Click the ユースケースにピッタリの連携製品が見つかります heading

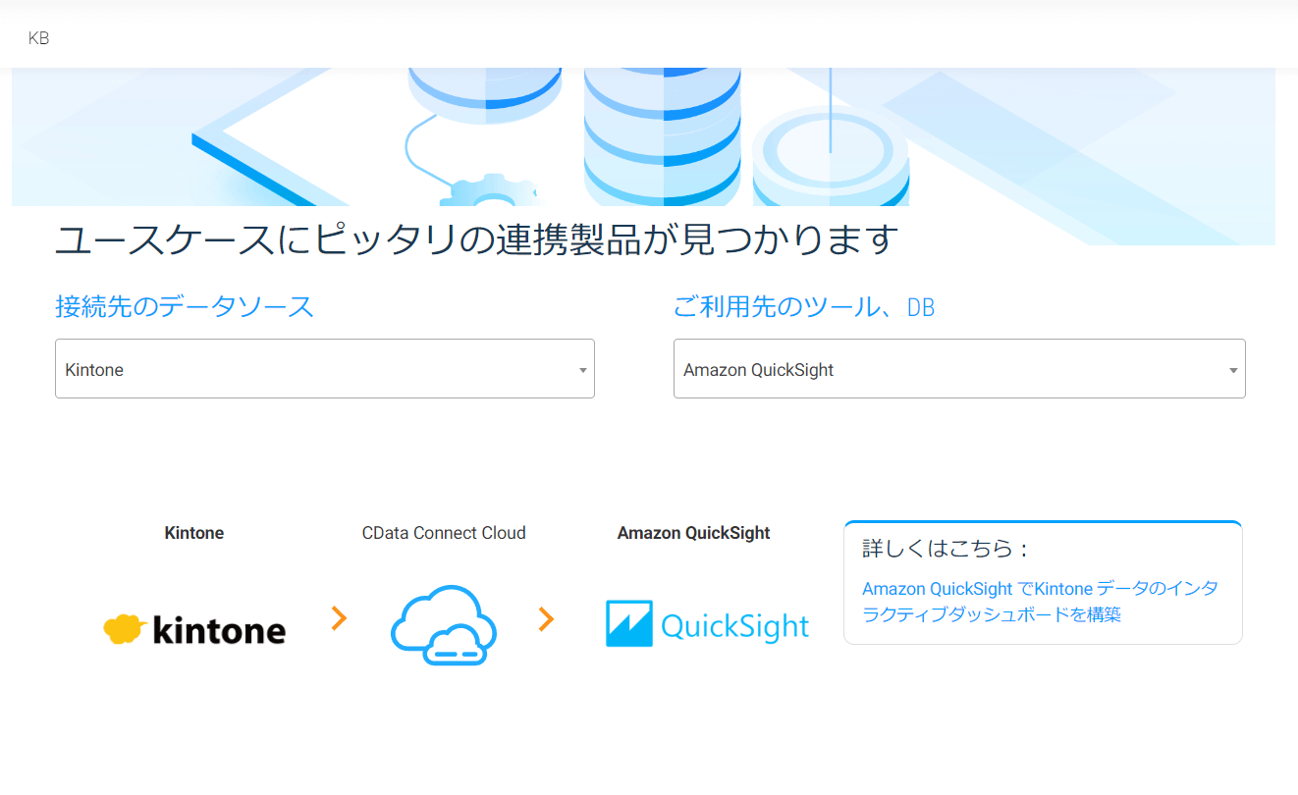pos(476,239)
